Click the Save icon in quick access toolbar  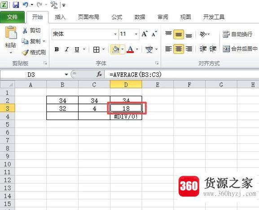[16, 5]
